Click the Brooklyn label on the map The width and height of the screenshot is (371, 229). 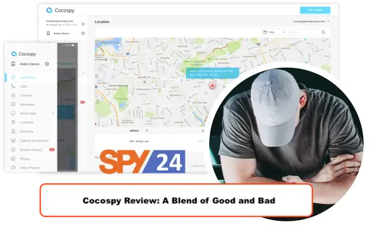coord(144,78)
